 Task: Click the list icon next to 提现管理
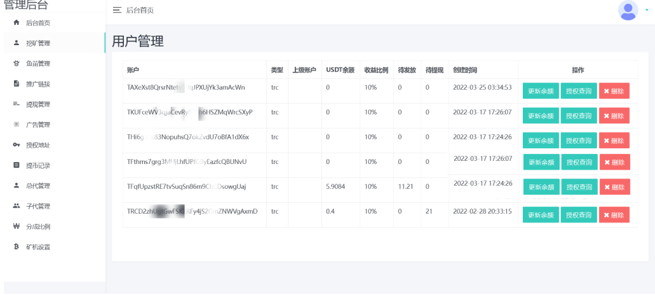click(17, 104)
